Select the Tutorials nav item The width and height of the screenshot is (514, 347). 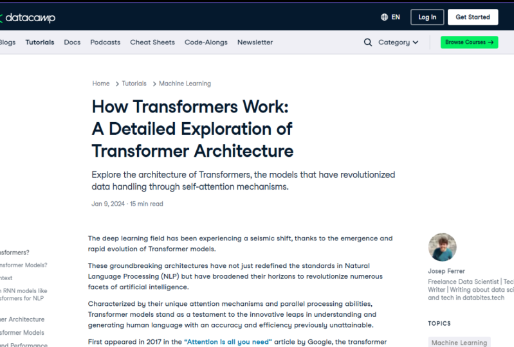[x=40, y=42]
